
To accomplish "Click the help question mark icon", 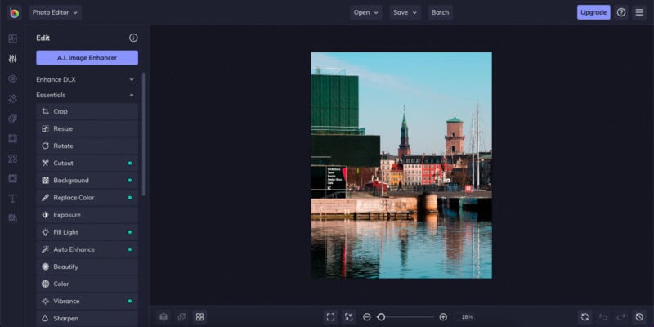I will [x=621, y=12].
